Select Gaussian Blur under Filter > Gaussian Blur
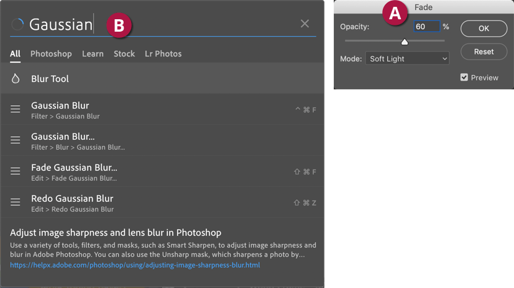The image size is (514, 288). click(x=163, y=109)
